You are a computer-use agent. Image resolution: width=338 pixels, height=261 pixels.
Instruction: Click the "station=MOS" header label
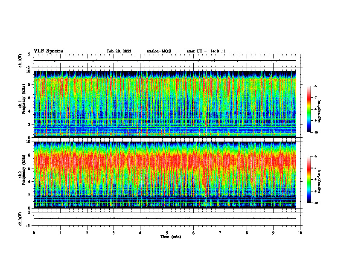(159, 51)
